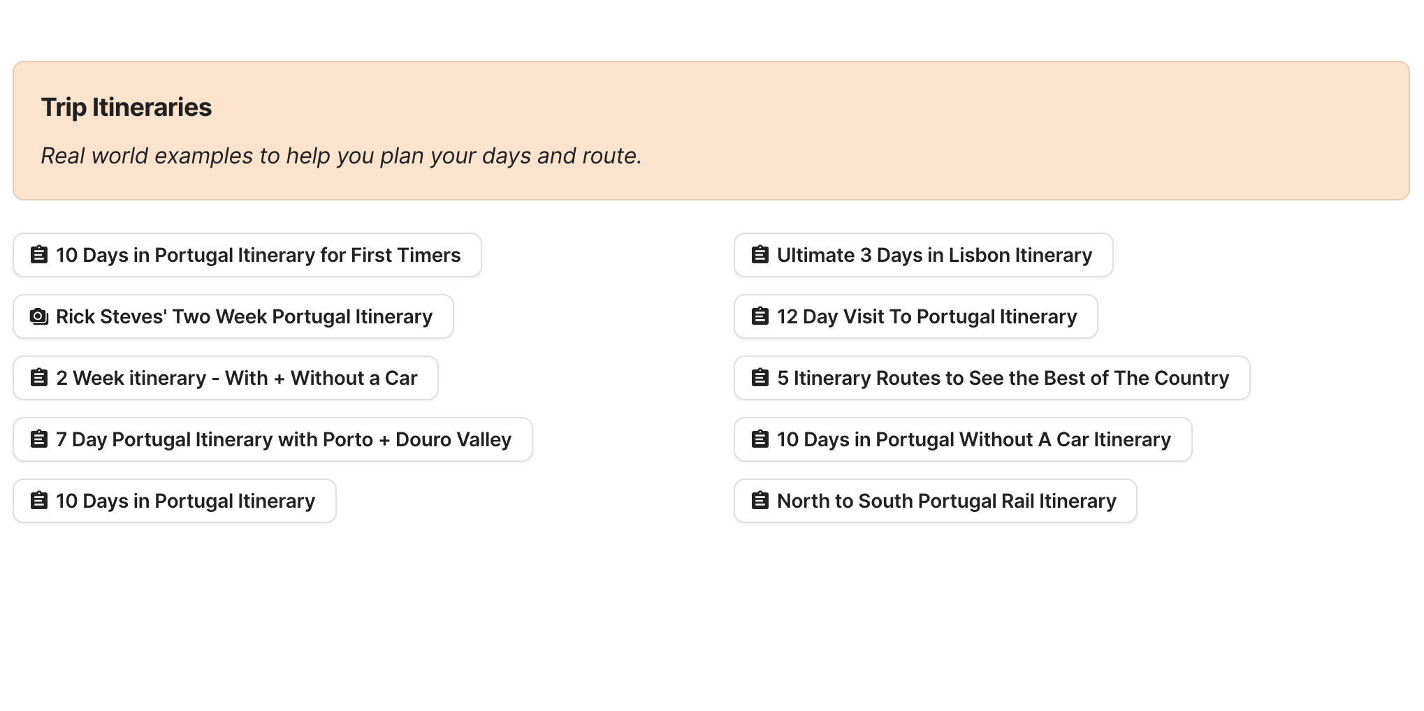Viewport: 1424px width, 711px height.
Task: Click the Trip Itineraries heading
Action: click(126, 107)
